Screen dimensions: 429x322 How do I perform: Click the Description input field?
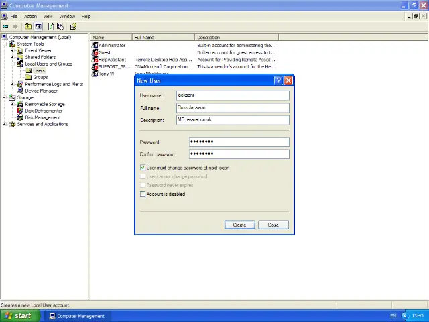(x=233, y=120)
